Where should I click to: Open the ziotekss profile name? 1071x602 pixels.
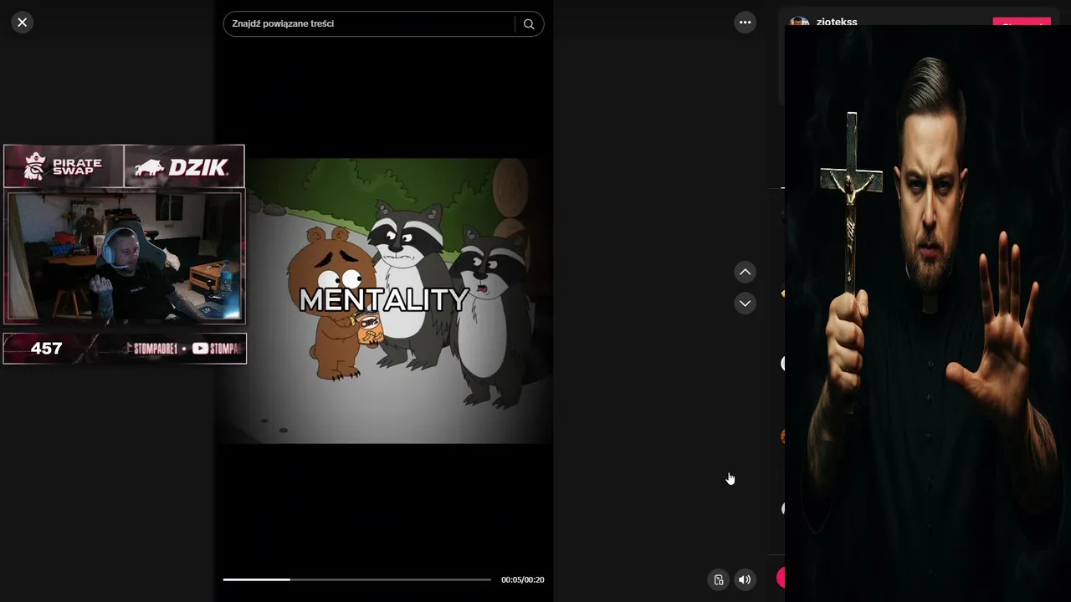(x=837, y=22)
